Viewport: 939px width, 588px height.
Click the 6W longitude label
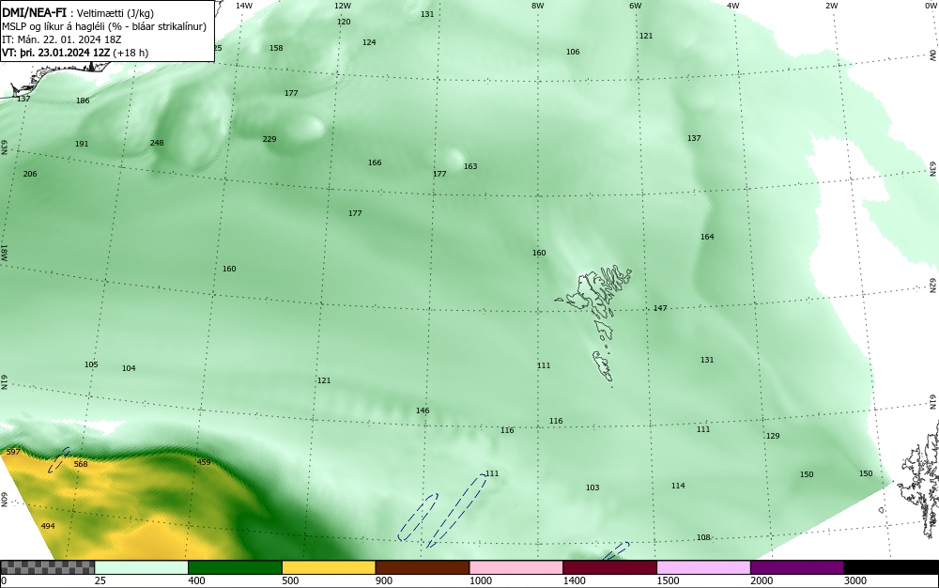636,6
